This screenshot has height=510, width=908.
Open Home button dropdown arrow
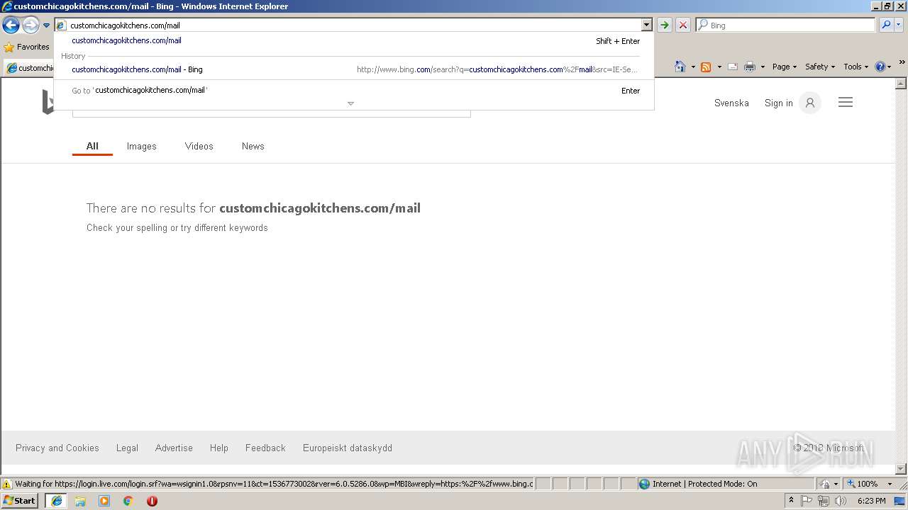click(692, 67)
